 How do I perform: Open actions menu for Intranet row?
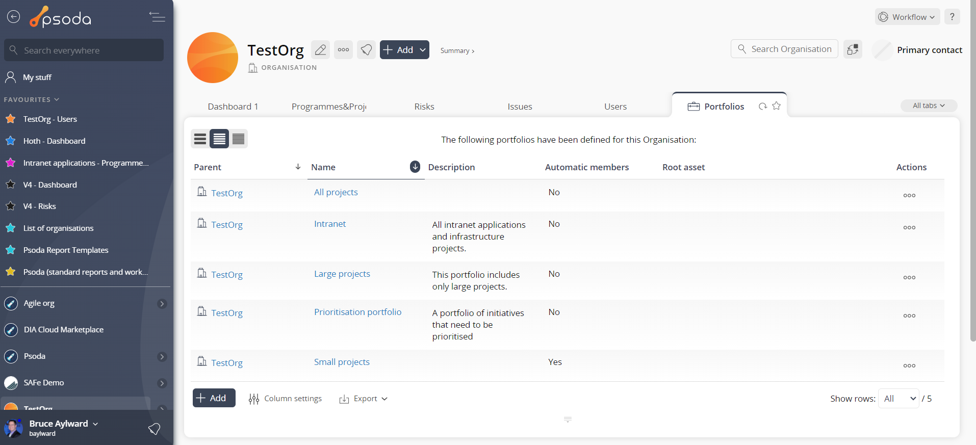tap(909, 227)
